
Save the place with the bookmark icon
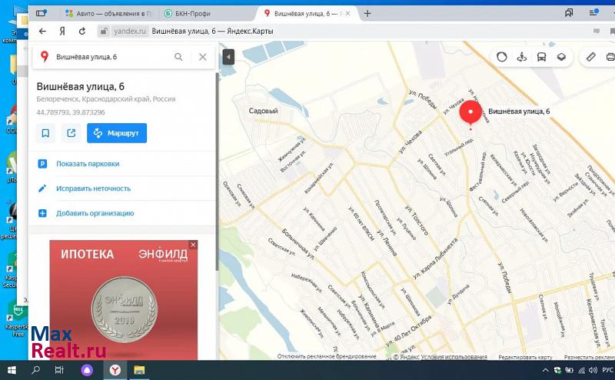click(x=45, y=133)
